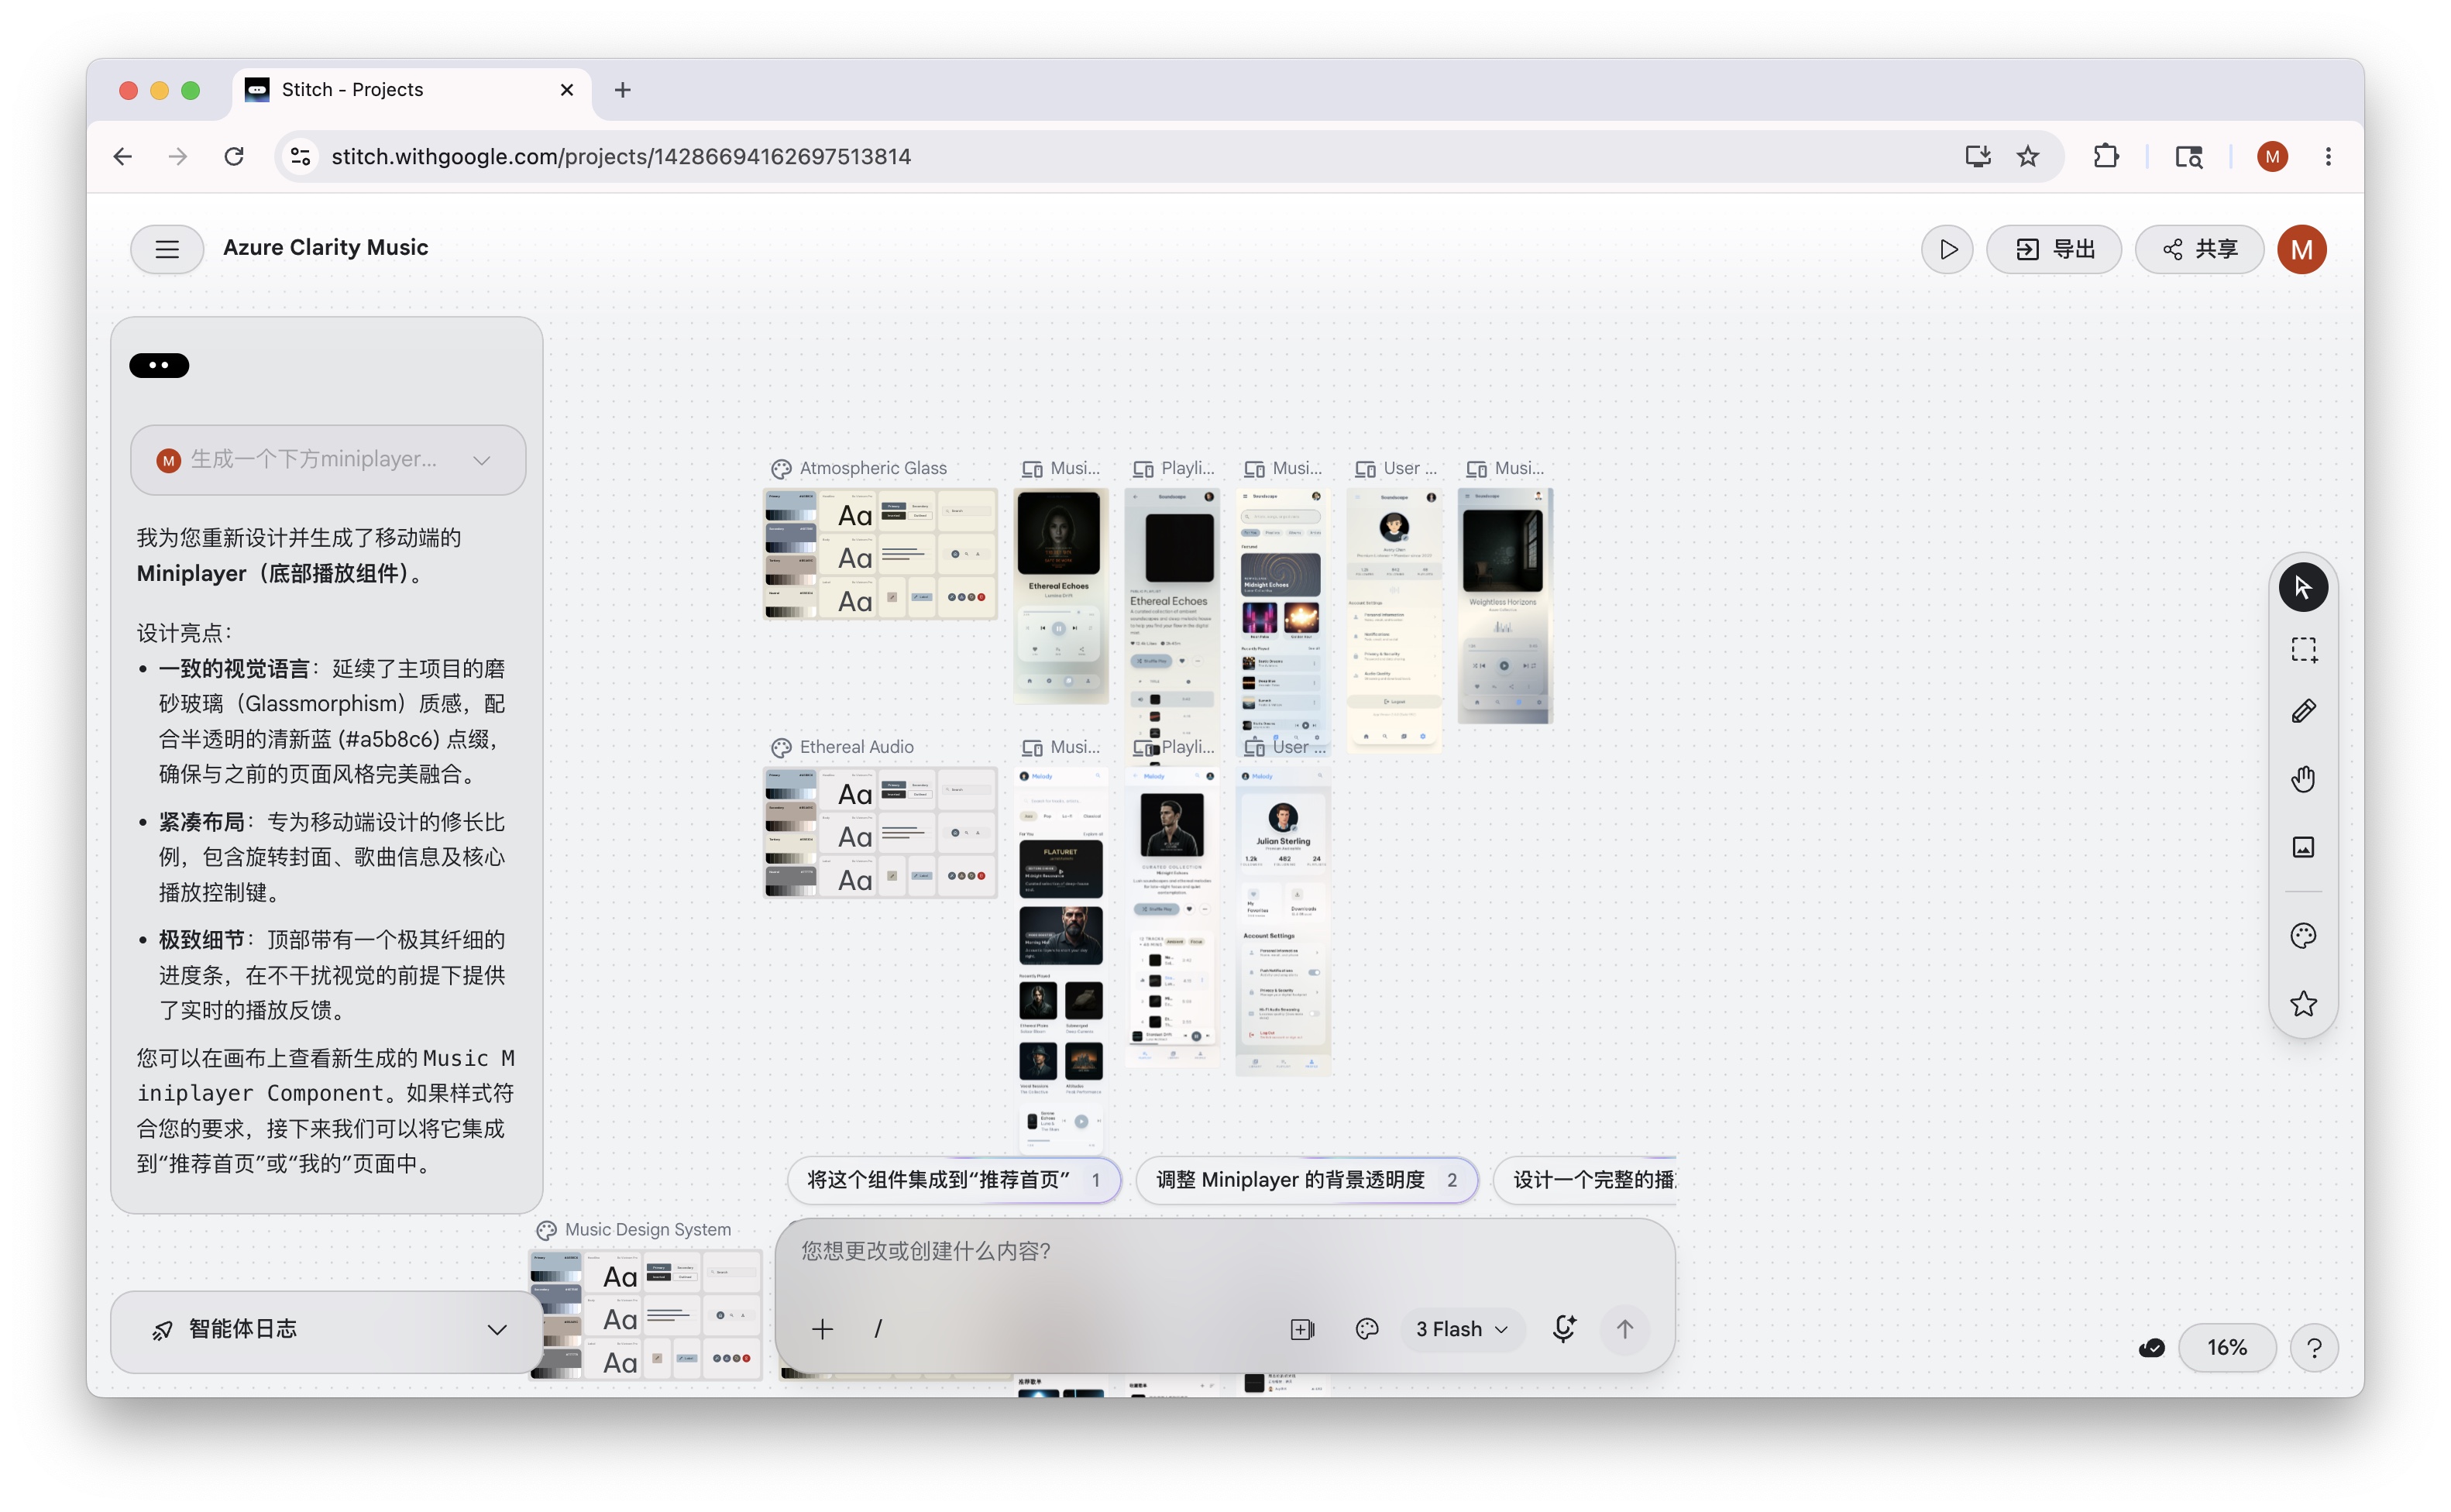
Task: Click the suggestion starting 设计一个完整的播
Action: click(x=1585, y=1179)
